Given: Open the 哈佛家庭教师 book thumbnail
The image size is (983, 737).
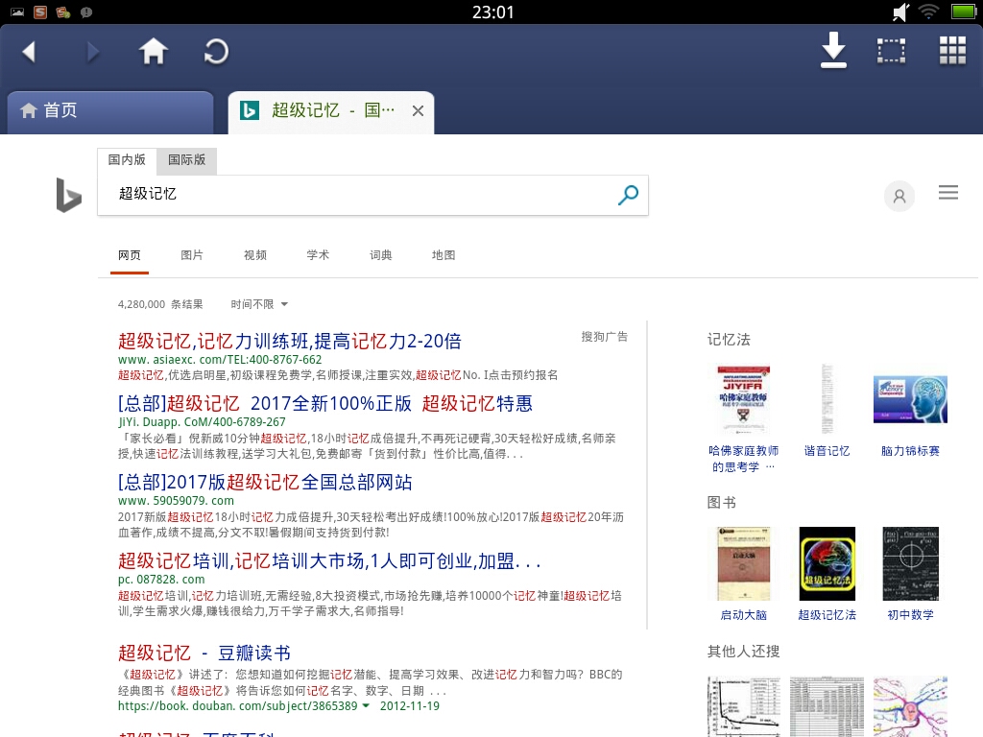Looking at the screenshot, I should 744,399.
